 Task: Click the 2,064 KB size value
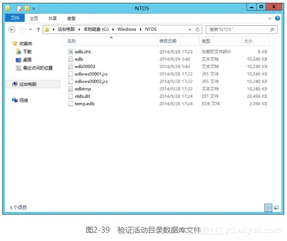coord(258,103)
